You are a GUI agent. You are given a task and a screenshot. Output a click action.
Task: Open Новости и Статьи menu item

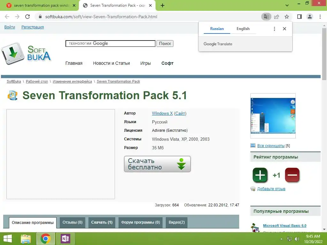pos(111,63)
